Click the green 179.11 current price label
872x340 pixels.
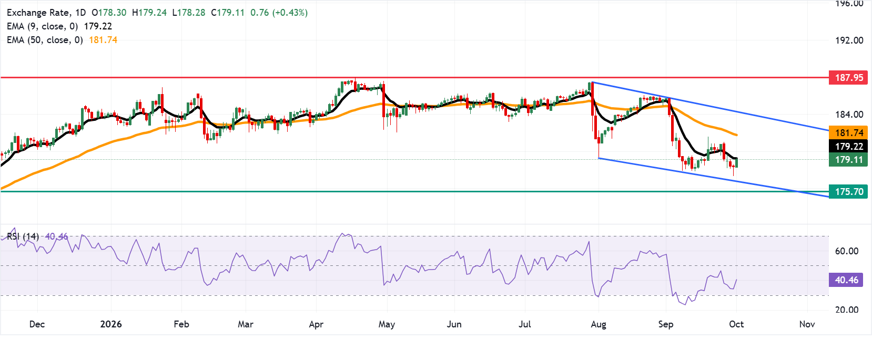848,160
